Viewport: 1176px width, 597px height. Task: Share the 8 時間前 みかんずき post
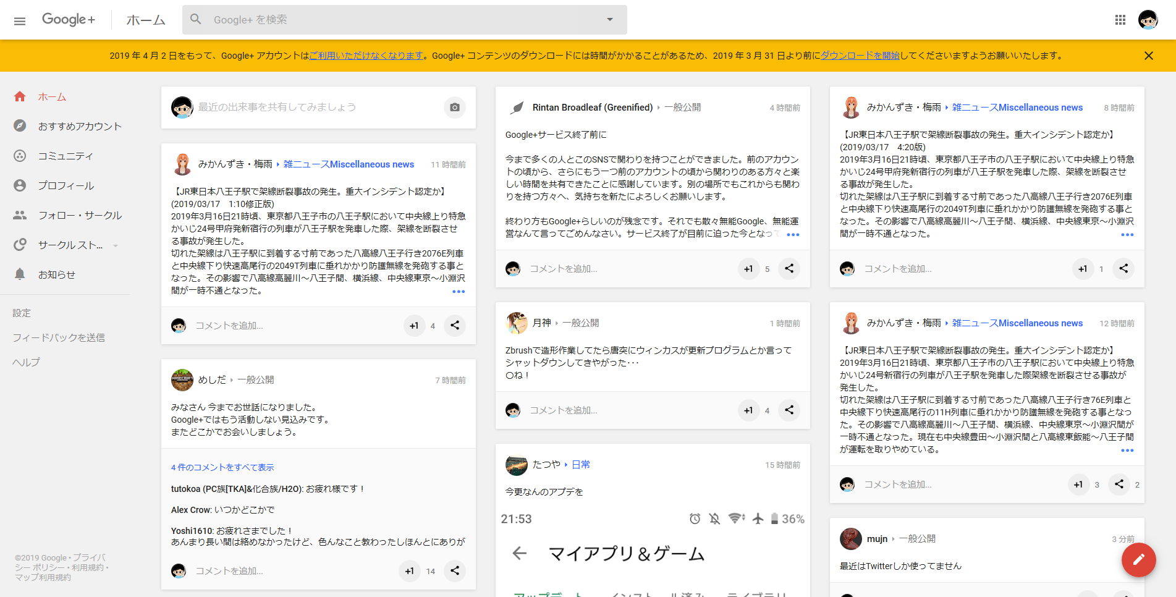point(1123,269)
